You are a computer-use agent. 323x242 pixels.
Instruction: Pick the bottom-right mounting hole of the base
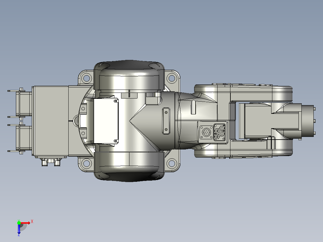[171, 163]
